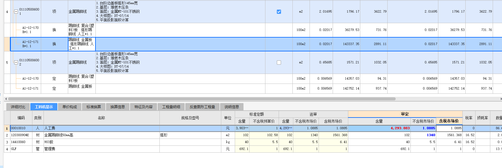Select the 踢脚线 金属板 cell in the A1-12-171 定 row
Screen dimensions: 502x168
[x=82, y=89]
